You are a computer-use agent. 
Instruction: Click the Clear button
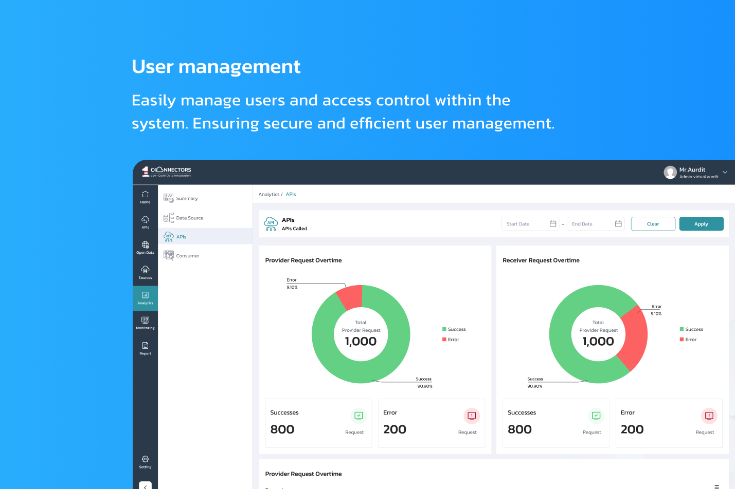[653, 224]
